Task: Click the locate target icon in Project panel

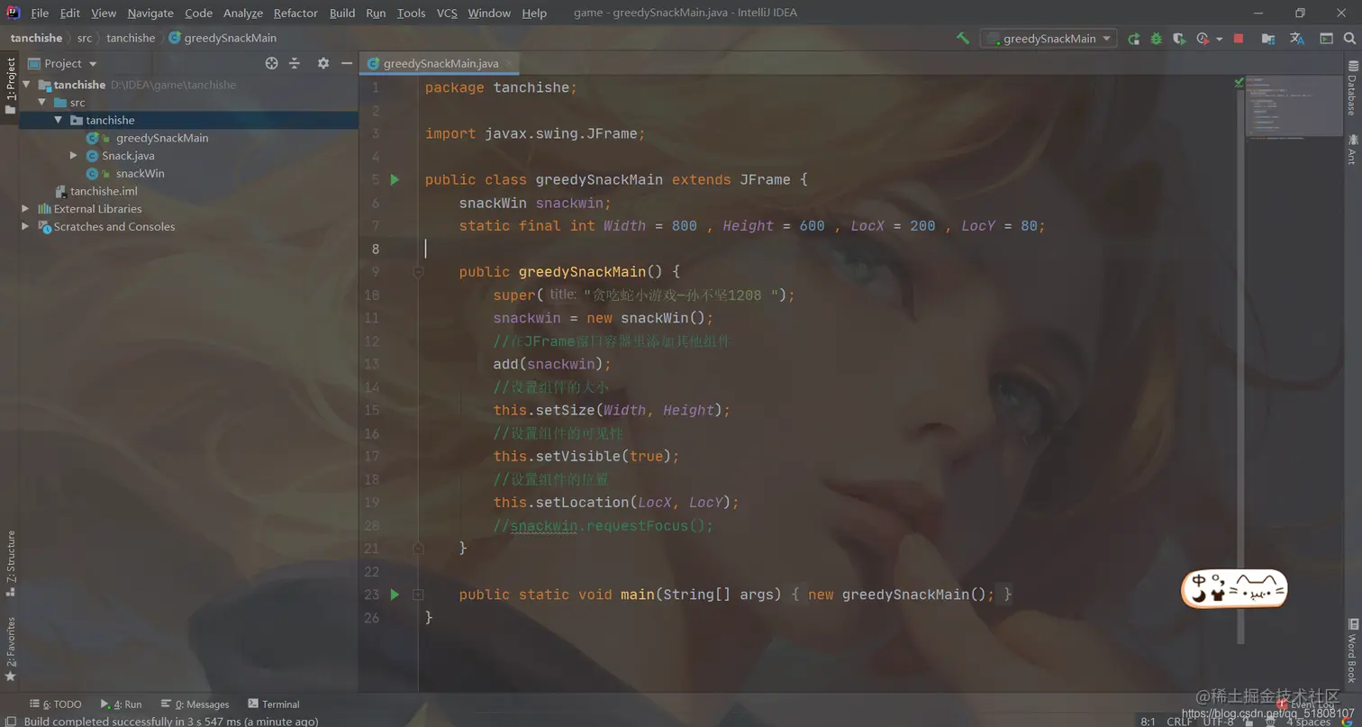Action: click(x=271, y=63)
